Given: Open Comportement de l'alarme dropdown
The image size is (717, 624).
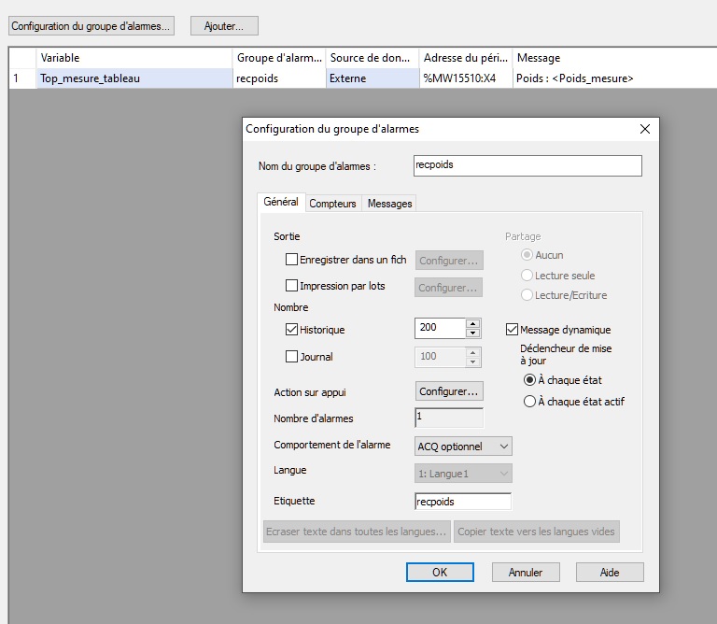Looking at the screenshot, I should point(464,446).
